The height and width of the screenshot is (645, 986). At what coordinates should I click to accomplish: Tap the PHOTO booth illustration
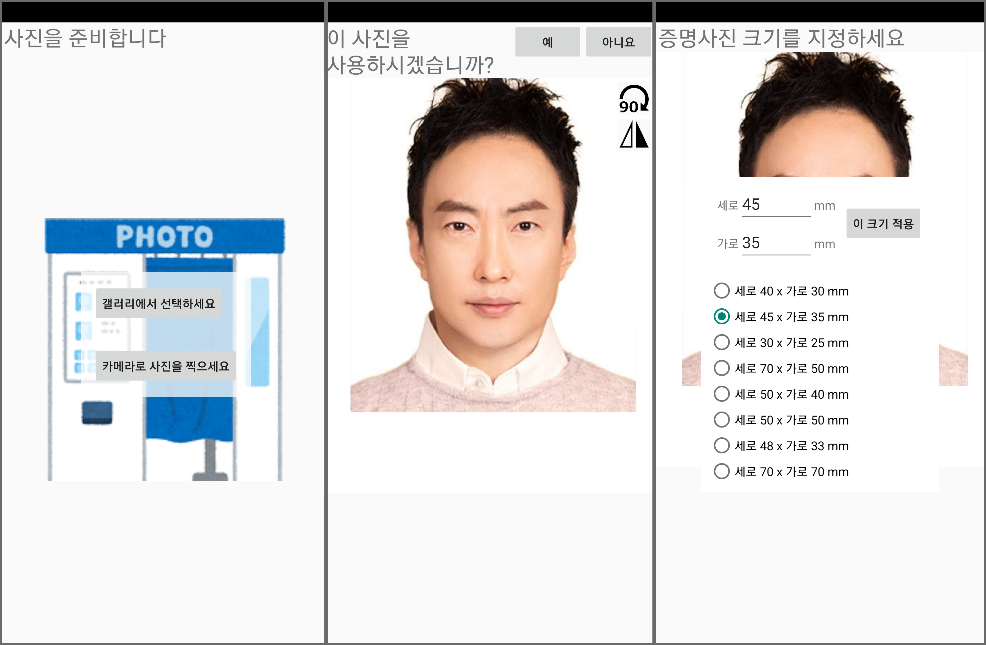(x=165, y=349)
